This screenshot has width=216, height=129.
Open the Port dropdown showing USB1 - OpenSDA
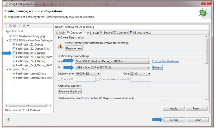pos(148,67)
